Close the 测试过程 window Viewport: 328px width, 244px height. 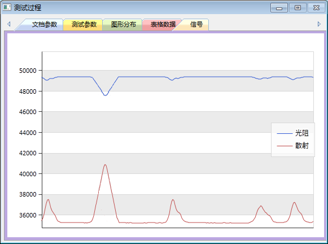316,8
